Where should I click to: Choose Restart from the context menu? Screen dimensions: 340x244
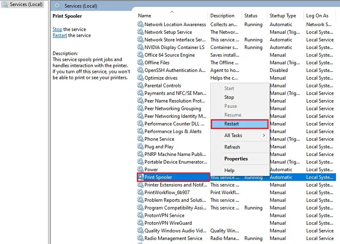[240, 124]
